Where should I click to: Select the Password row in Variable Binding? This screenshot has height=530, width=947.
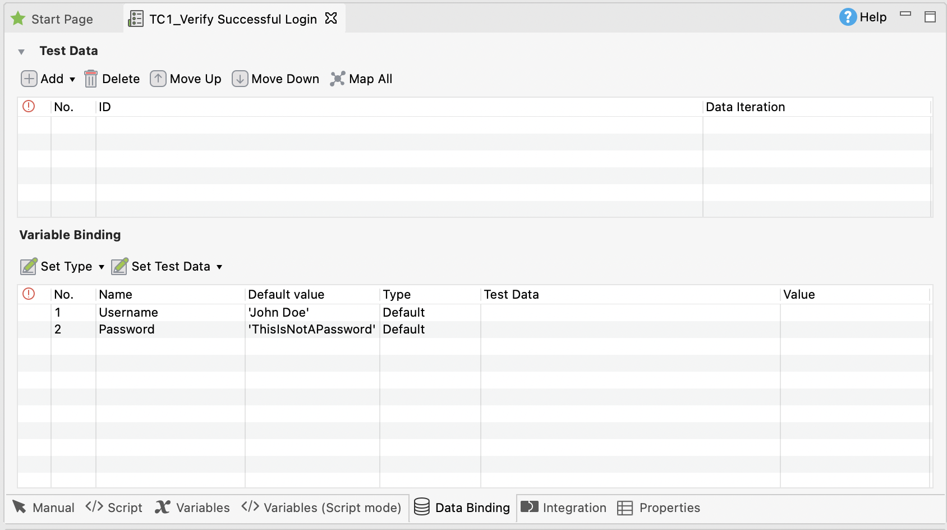coord(127,330)
